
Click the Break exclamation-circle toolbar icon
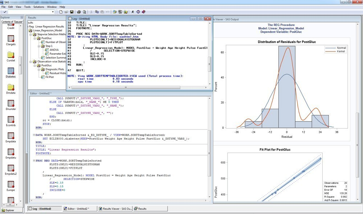point(138,12)
